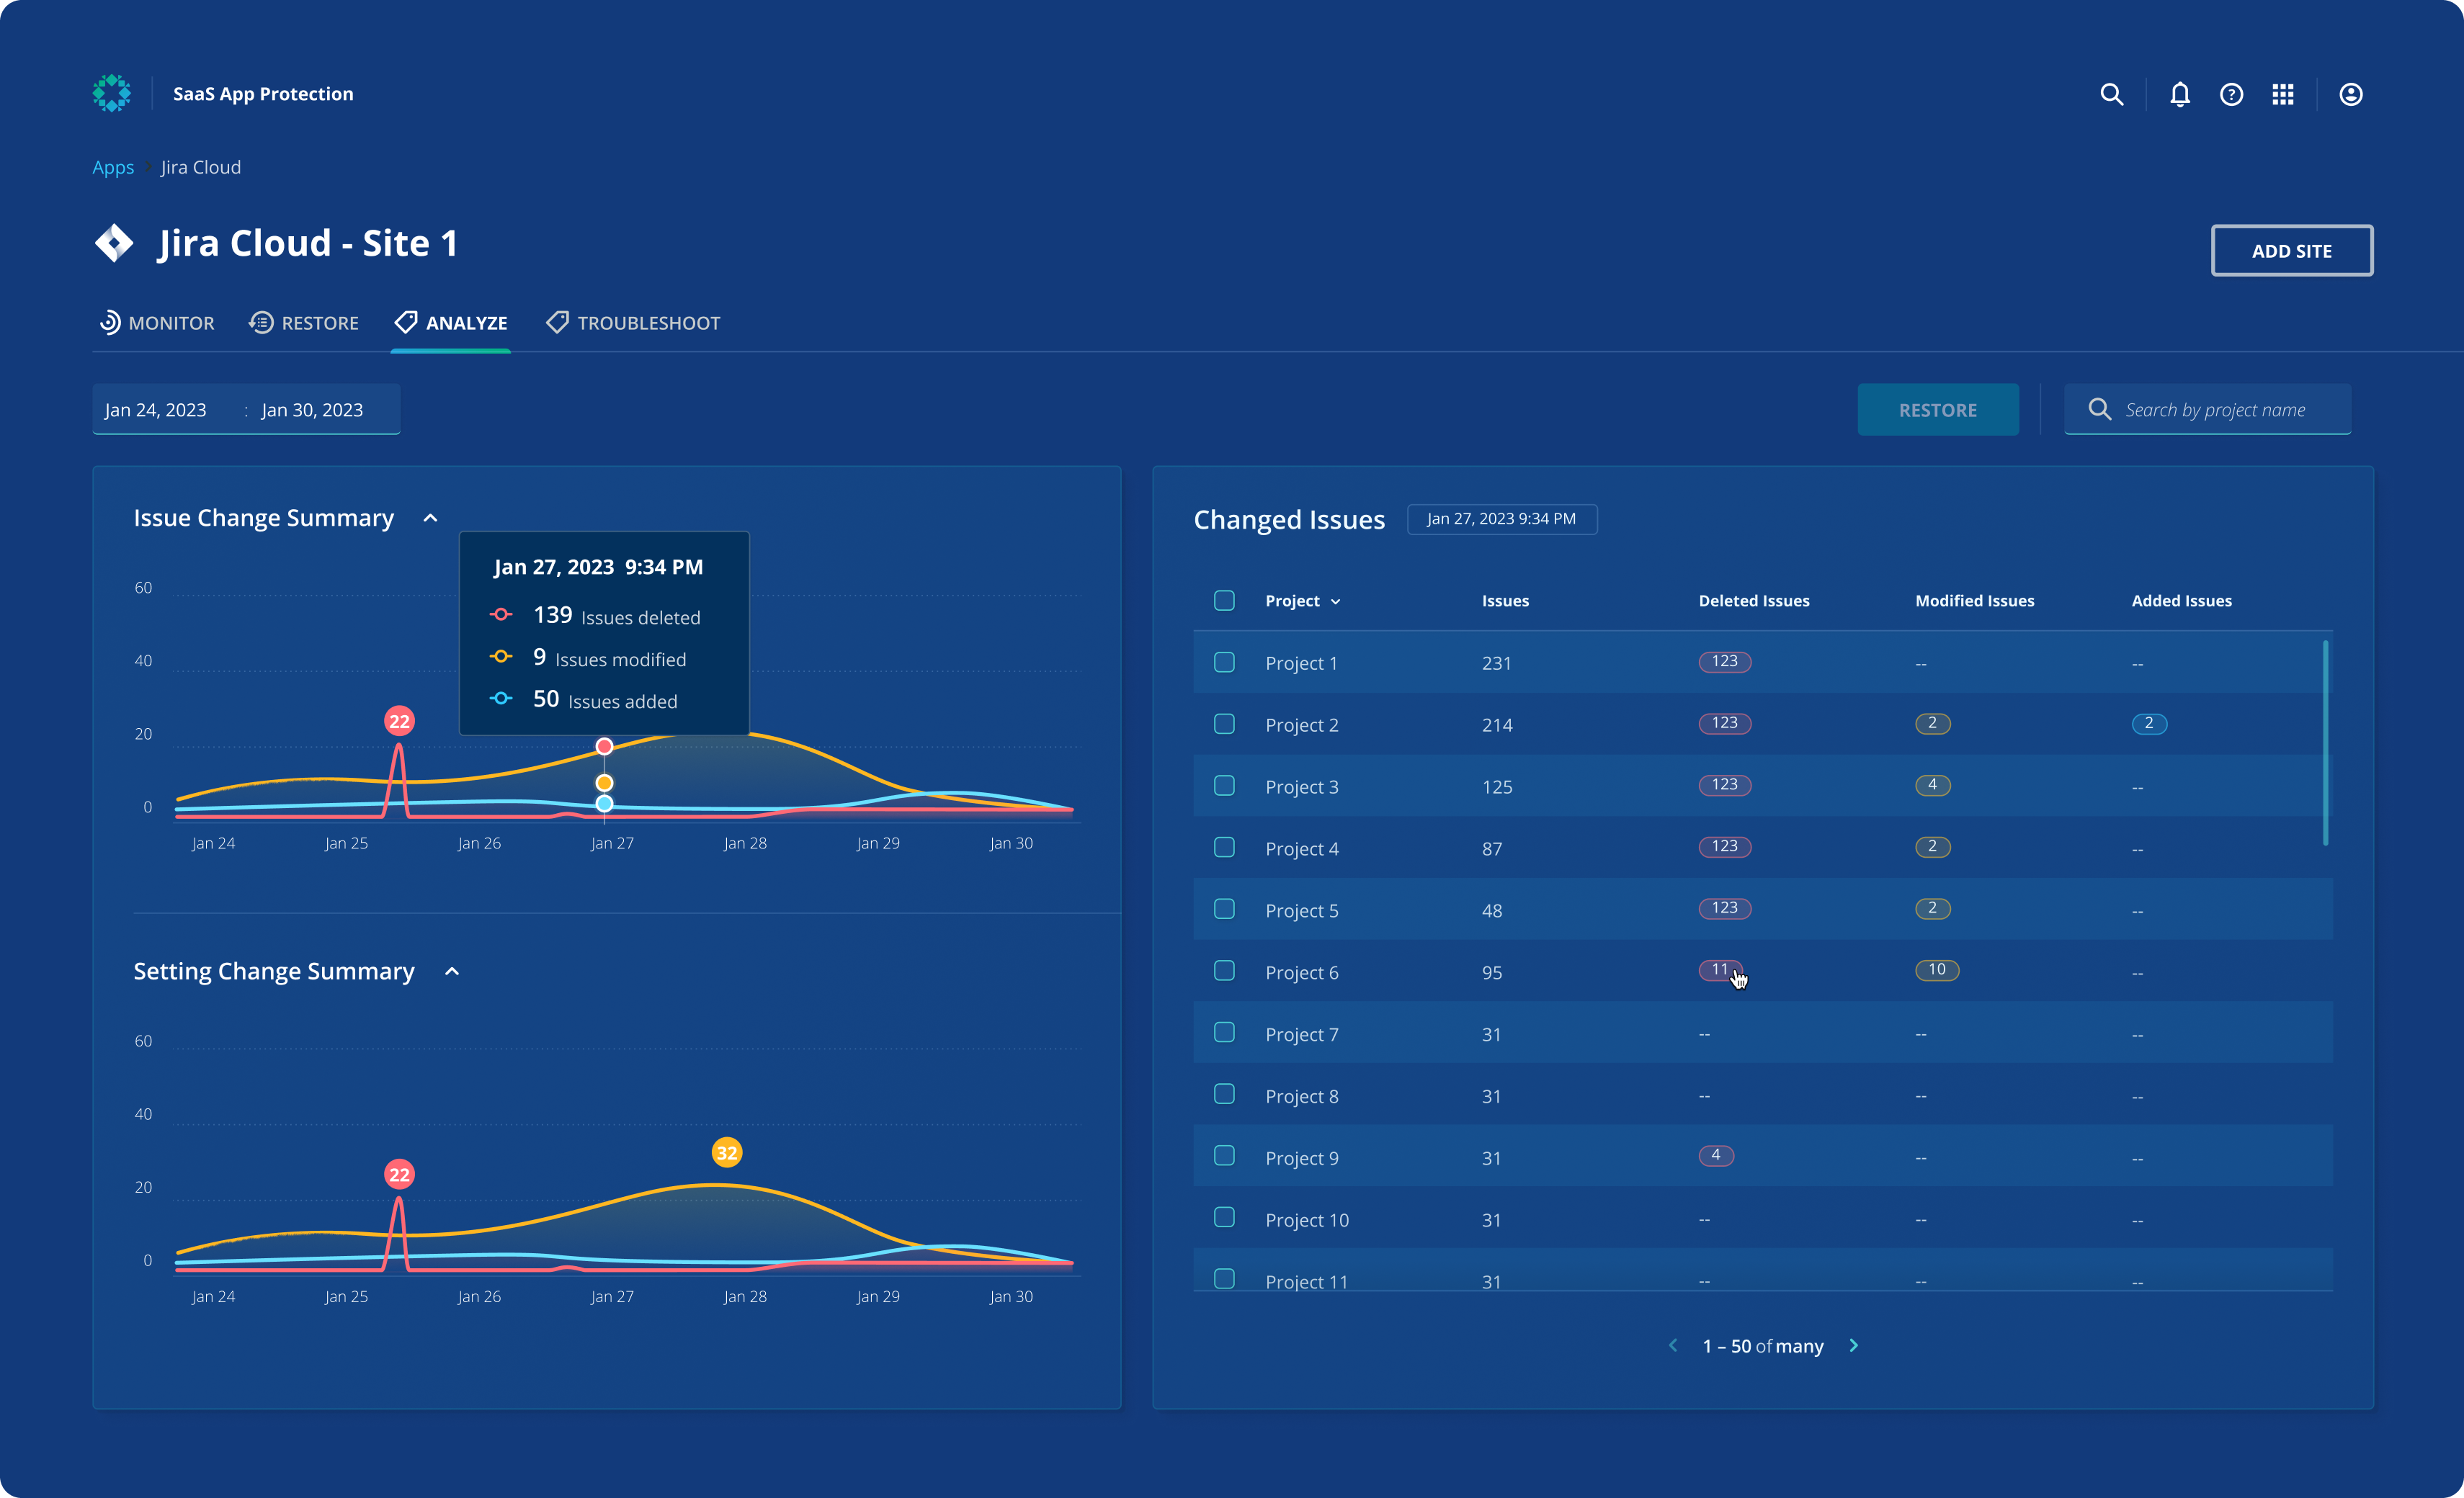Viewport: 2464px width, 1498px height.
Task: Open the Jan 24, 2023 start date picker
Action: pos(155,410)
